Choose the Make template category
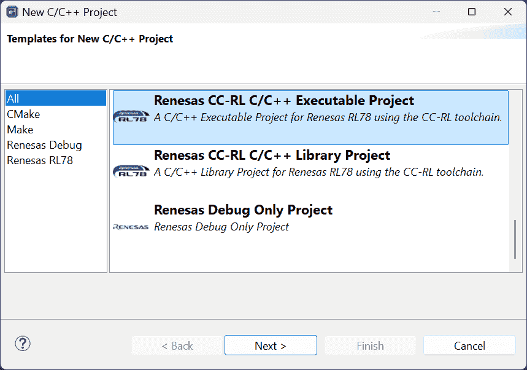 tap(20, 130)
